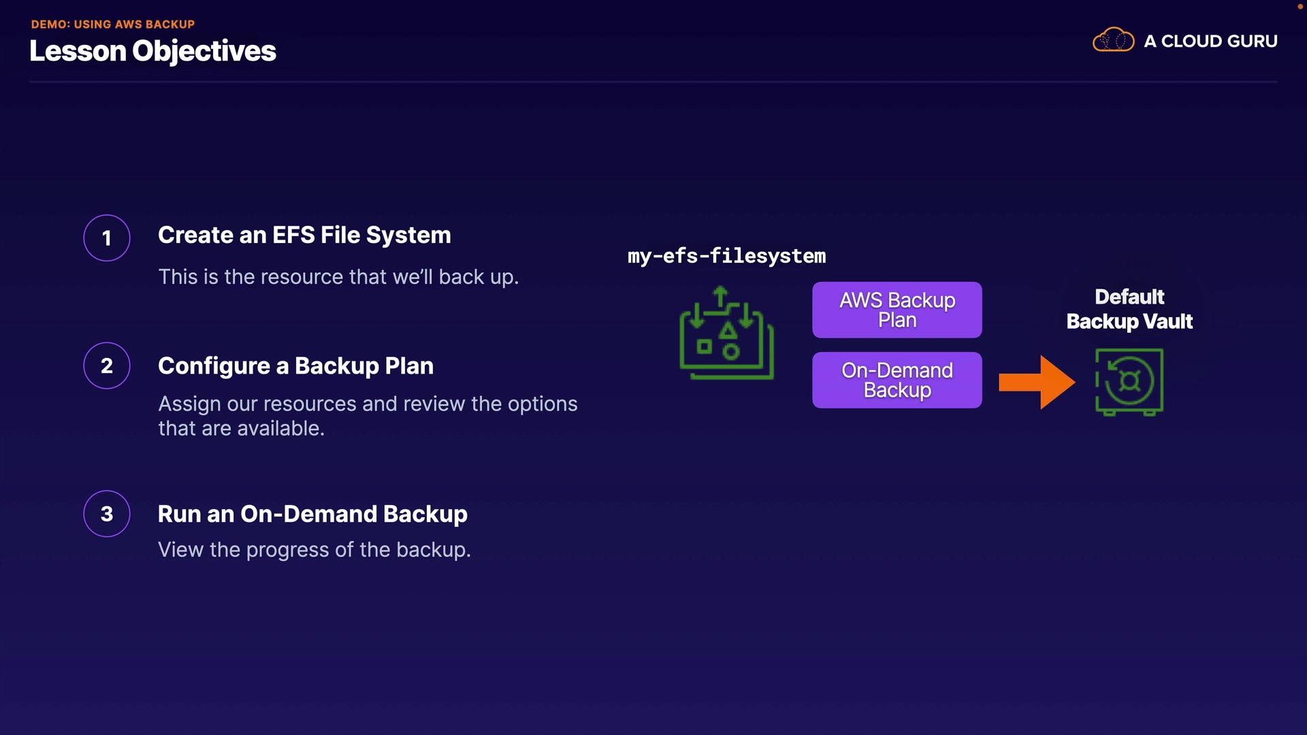Click the A Cloud Guru cloud logo
The height and width of the screenshot is (735, 1307).
point(1113,40)
